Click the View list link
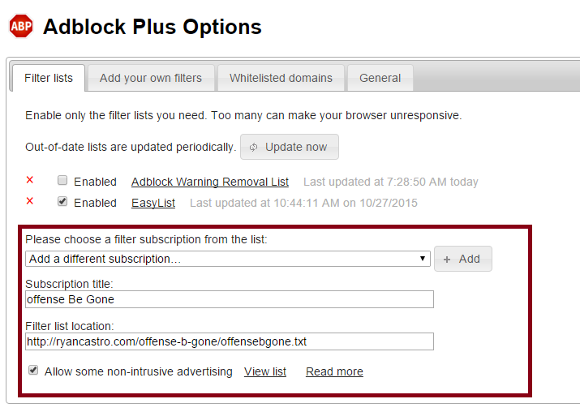The height and width of the screenshot is (412, 580). [265, 371]
